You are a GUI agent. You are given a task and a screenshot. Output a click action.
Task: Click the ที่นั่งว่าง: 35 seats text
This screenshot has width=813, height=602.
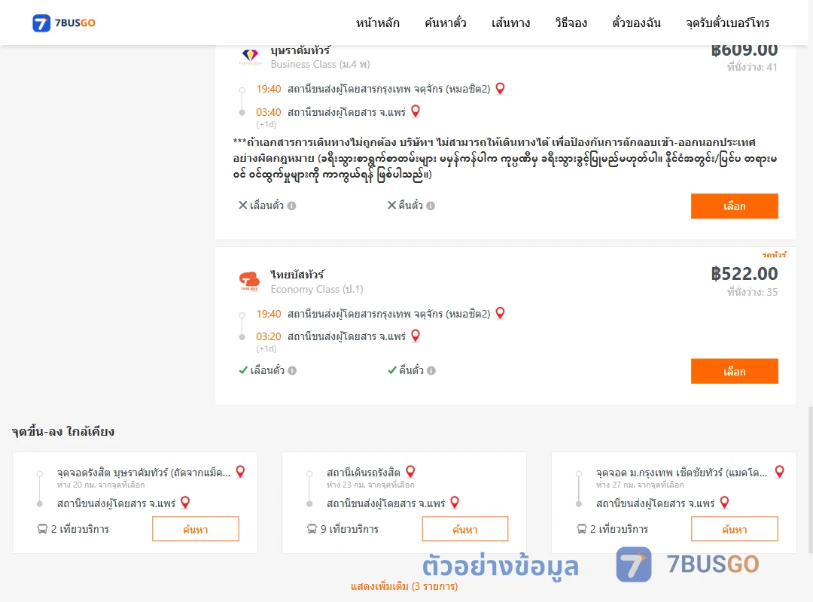[x=752, y=292]
